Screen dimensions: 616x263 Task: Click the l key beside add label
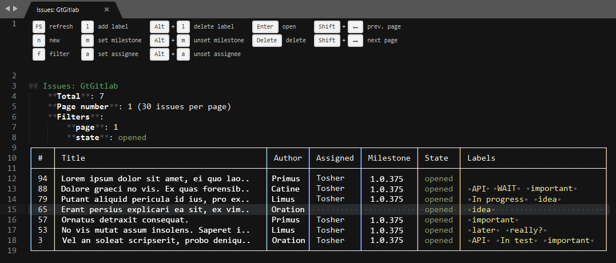click(x=87, y=27)
